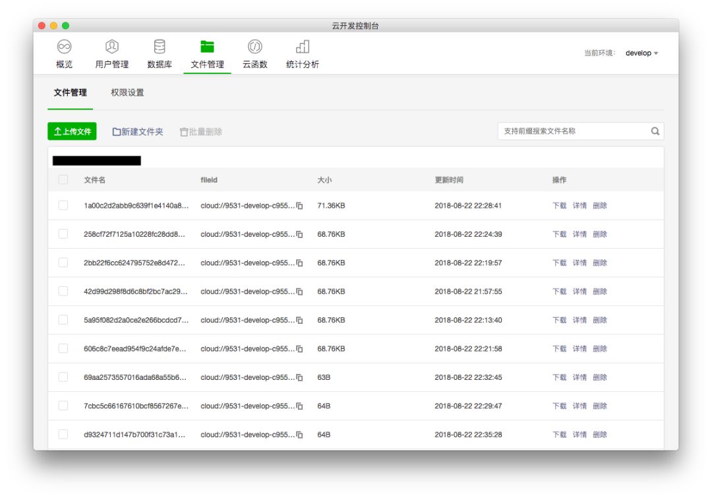Viewport: 712px width, 498px height.
Task: Download the file updated at 21:57:55
Action: [560, 292]
